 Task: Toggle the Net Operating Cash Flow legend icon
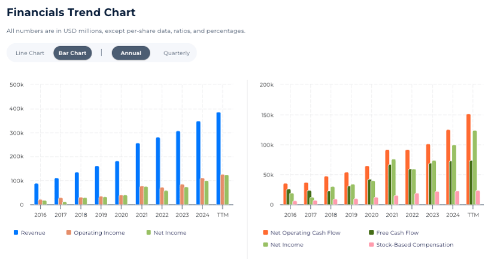[x=264, y=232]
